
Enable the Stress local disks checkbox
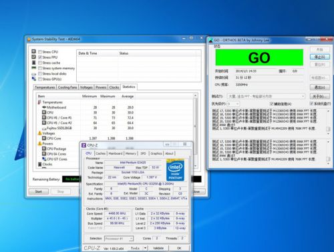[x=40, y=73]
